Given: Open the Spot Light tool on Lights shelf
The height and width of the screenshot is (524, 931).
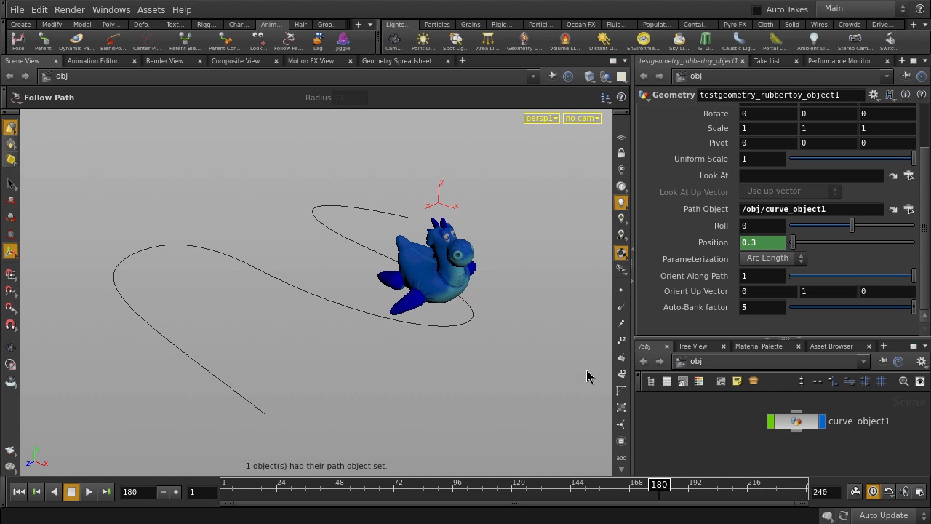Looking at the screenshot, I should 455,40.
